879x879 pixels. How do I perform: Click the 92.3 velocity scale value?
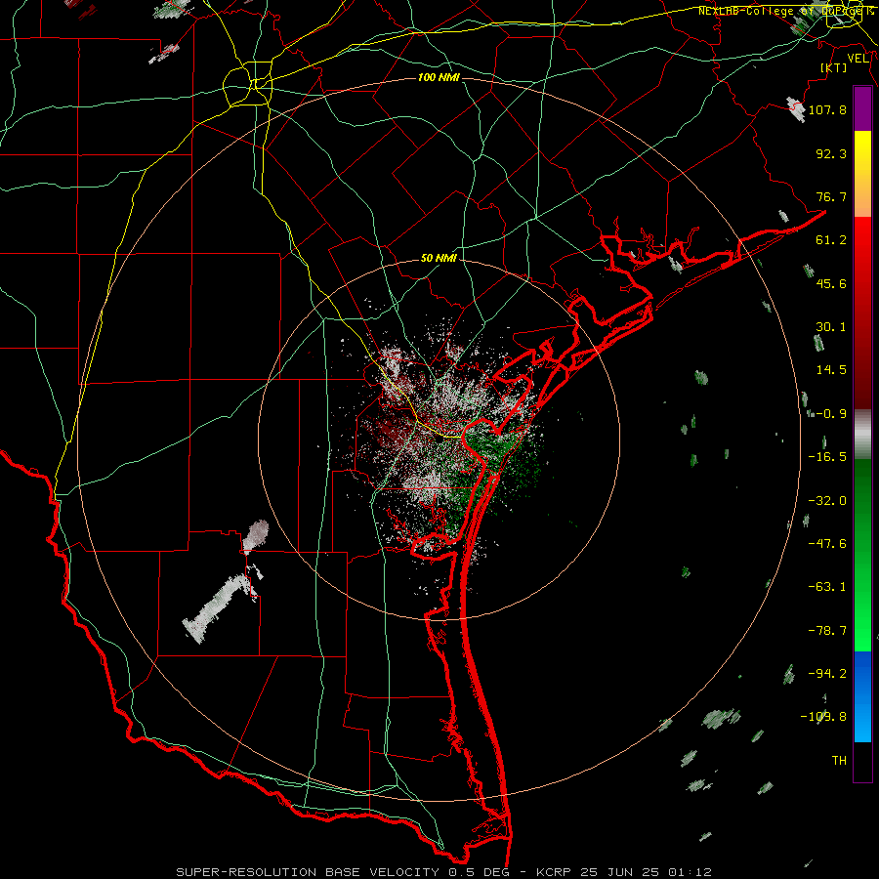point(831,153)
